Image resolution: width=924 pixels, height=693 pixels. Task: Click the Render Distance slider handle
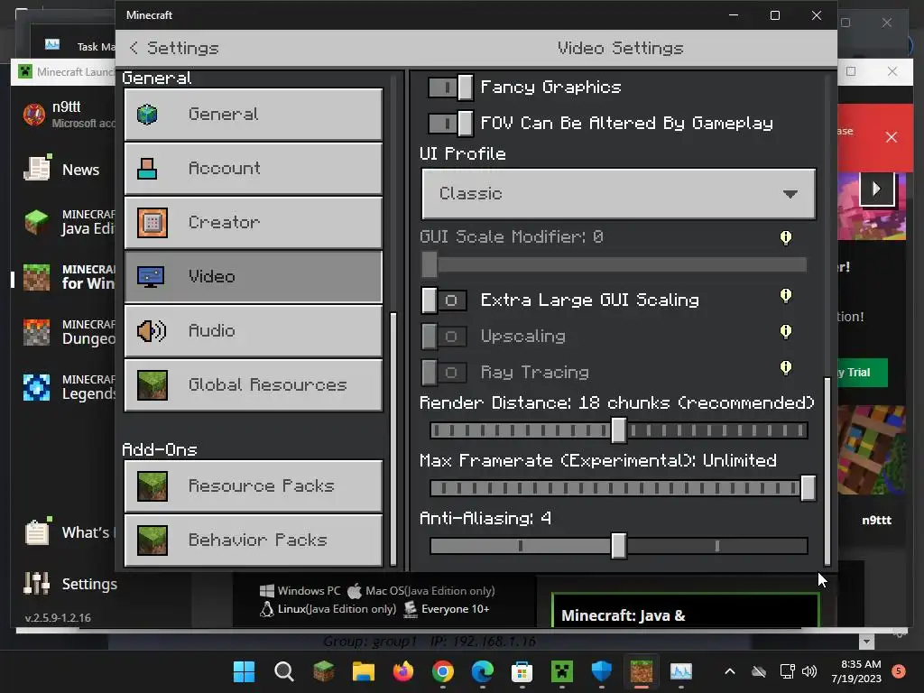(619, 430)
